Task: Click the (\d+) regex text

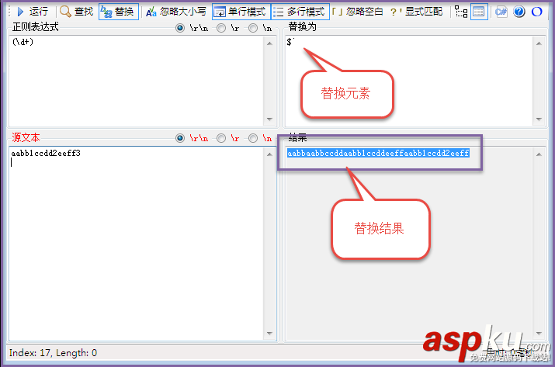Action: pos(23,42)
